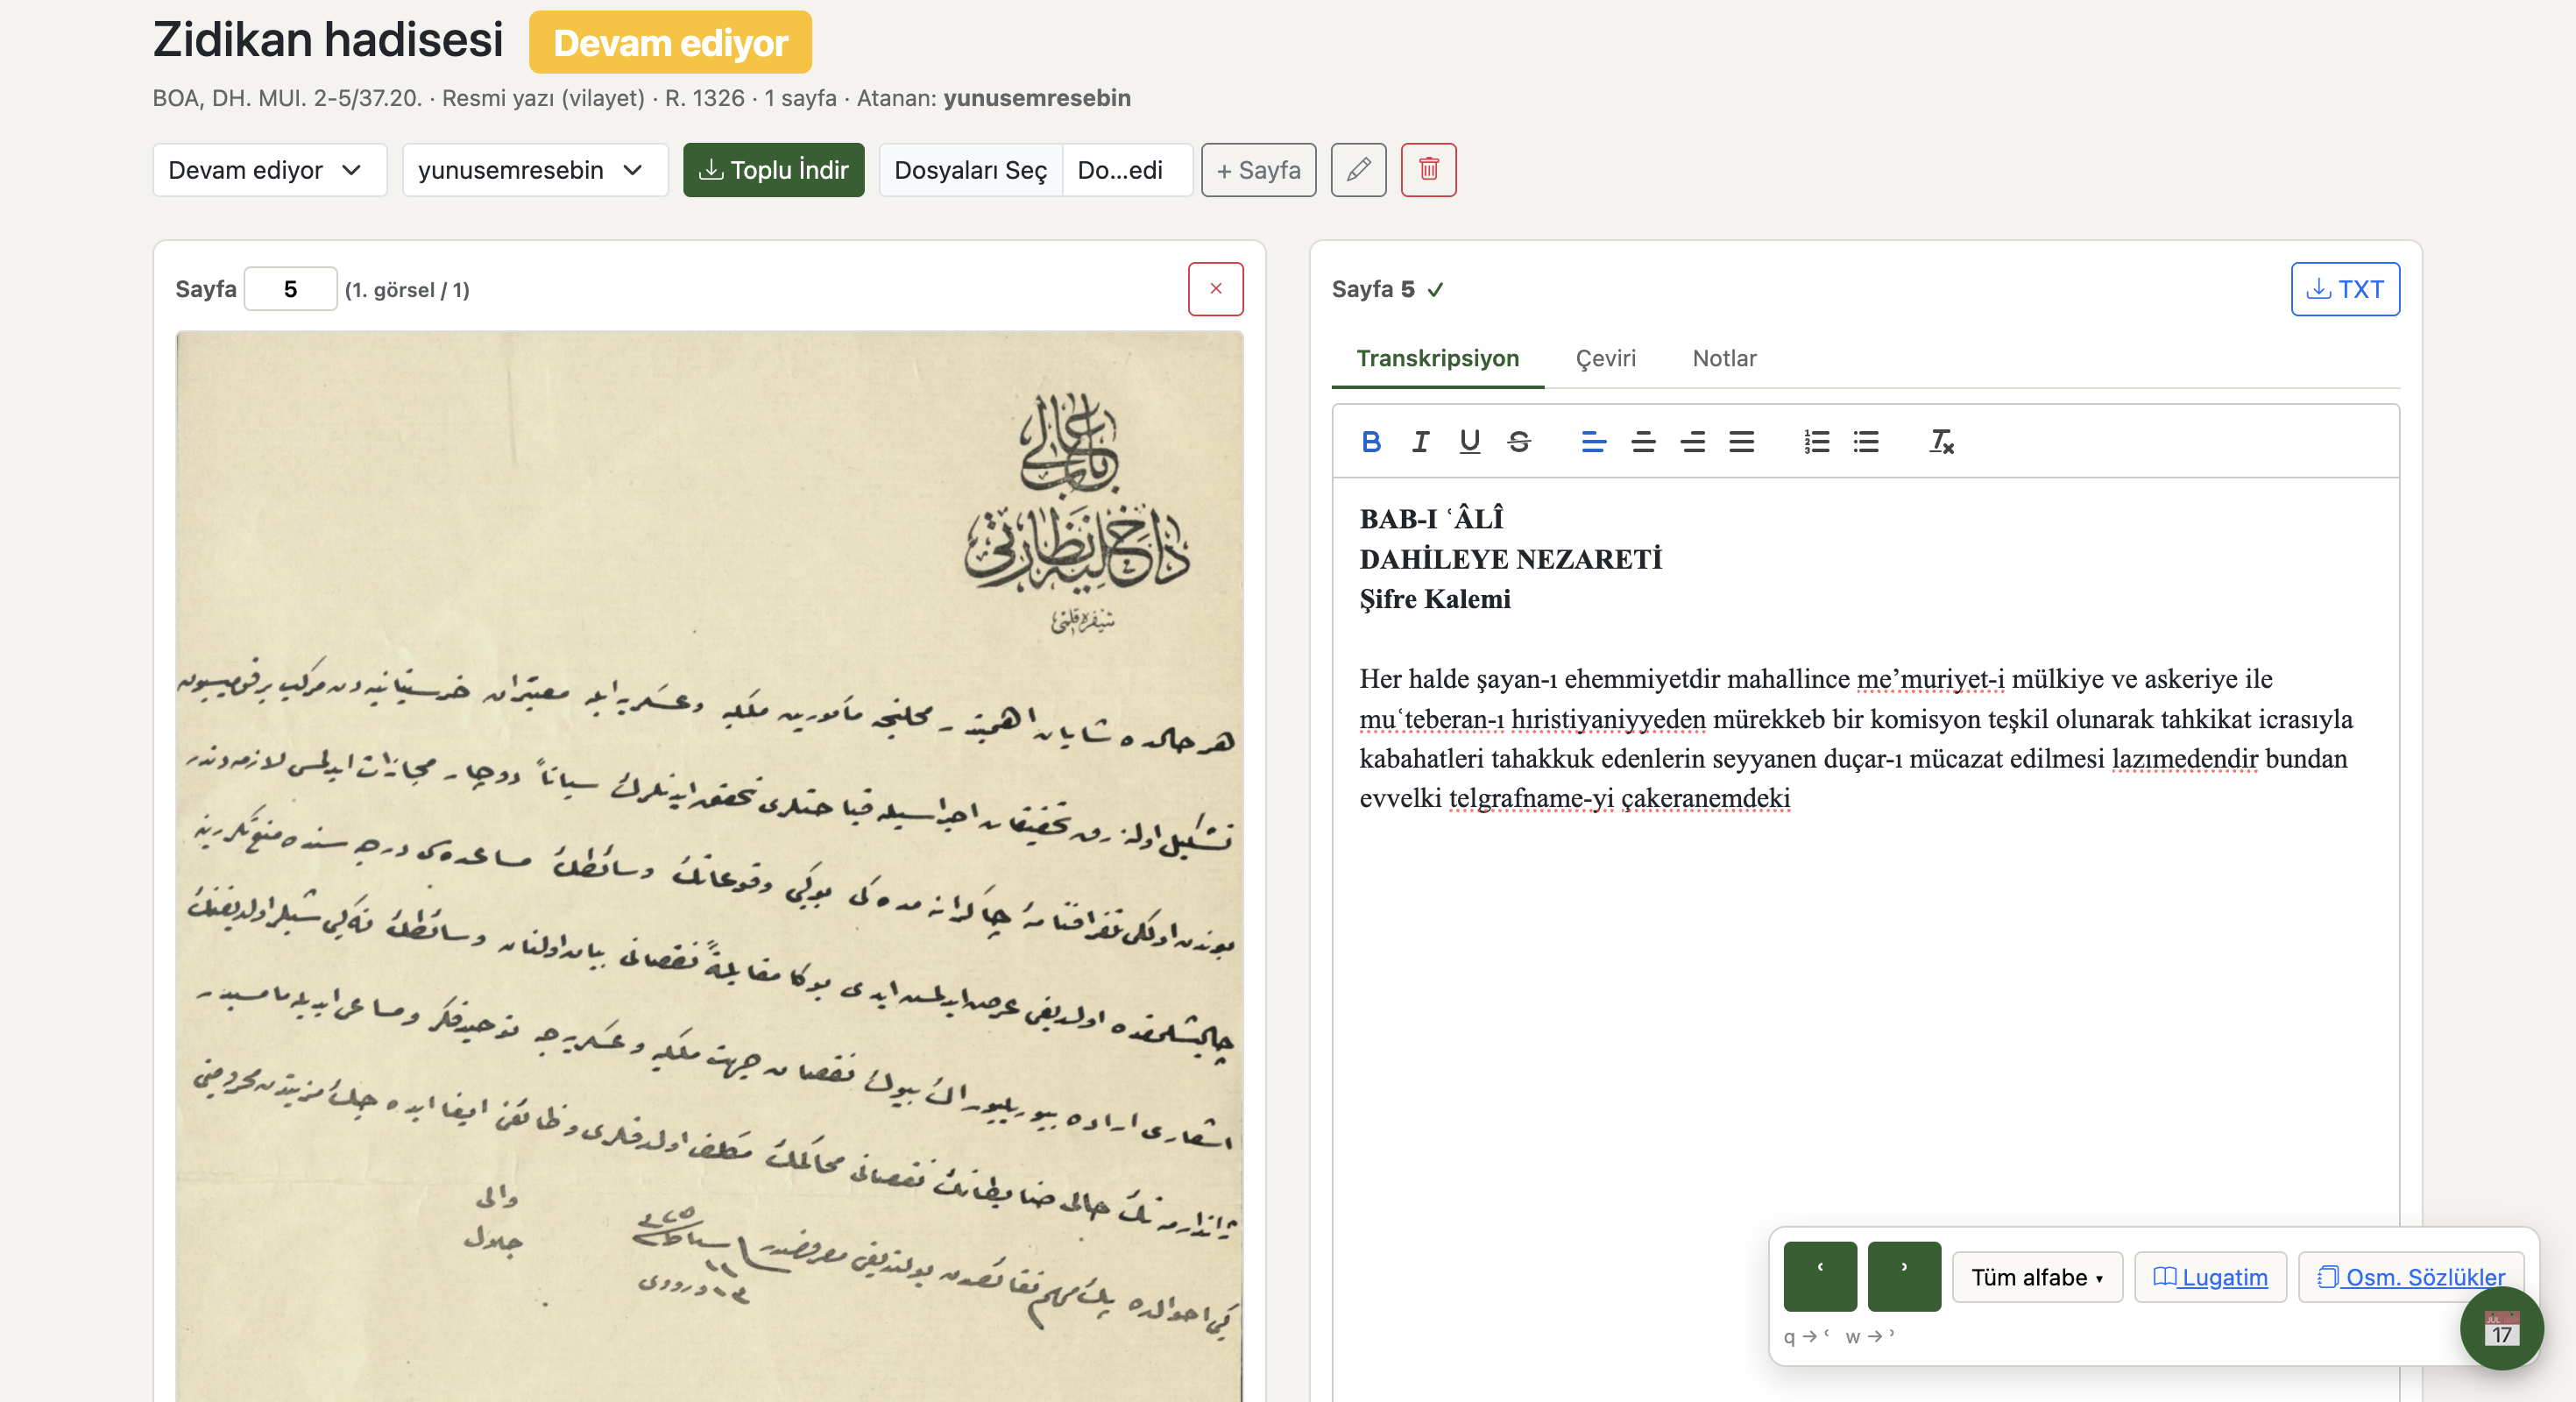Click the pencil edit document icon
Viewport: 2576px width, 1402px height.
click(1358, 170)
